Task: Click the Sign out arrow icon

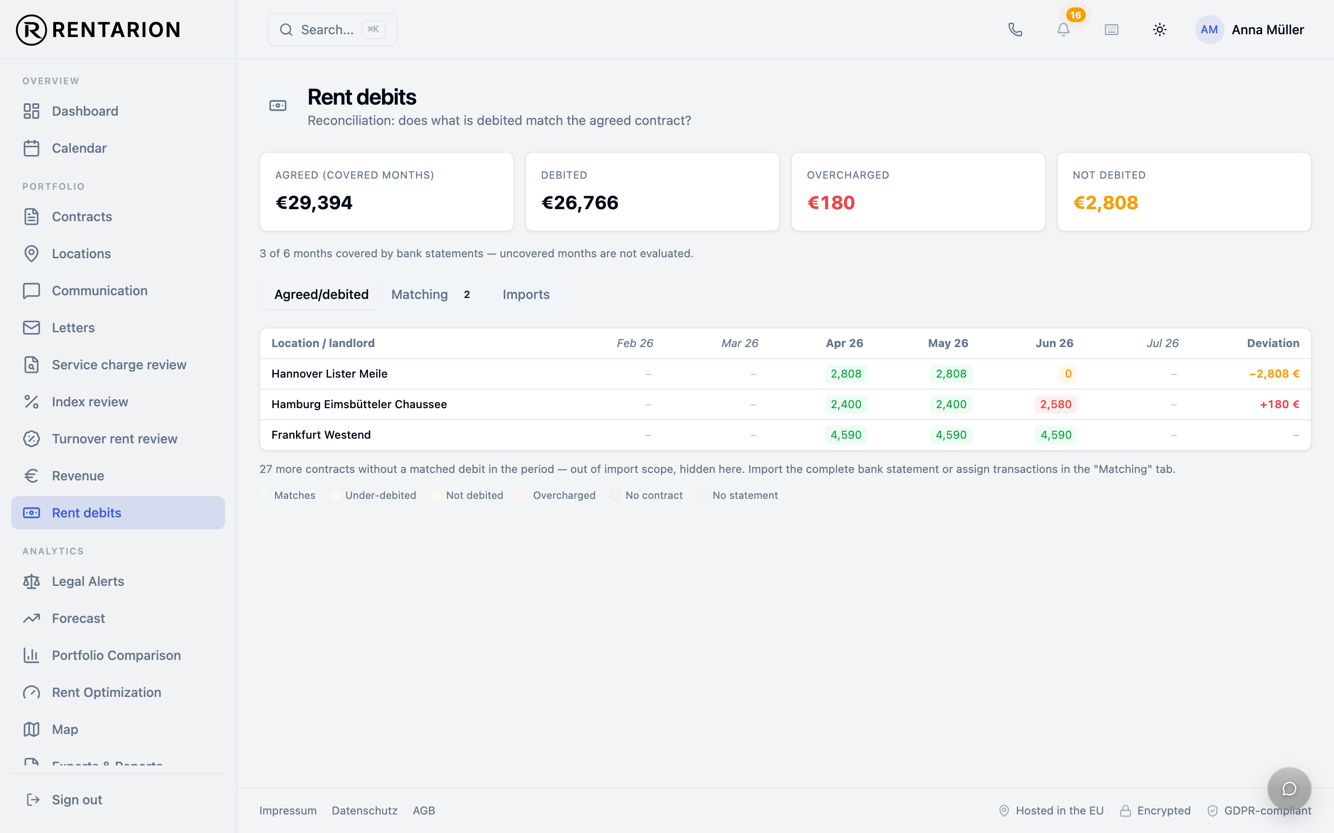Action: point(33,800)
